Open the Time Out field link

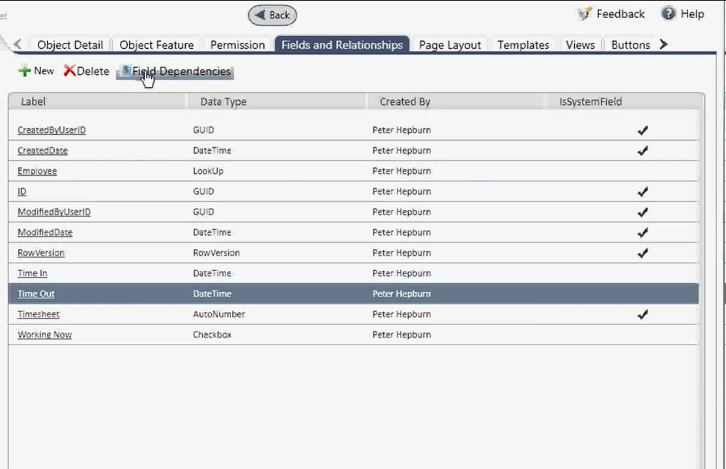[x=36, y=294]
